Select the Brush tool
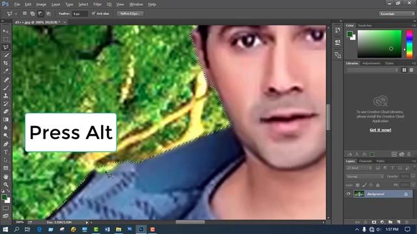Viewport: 417px width, 234px height. (6, 88)
